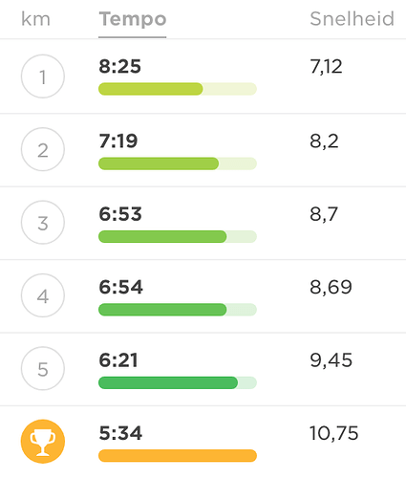406x478 pixels.
Task: Click the 8:25 pace progress bar
Action: [178, 89]
